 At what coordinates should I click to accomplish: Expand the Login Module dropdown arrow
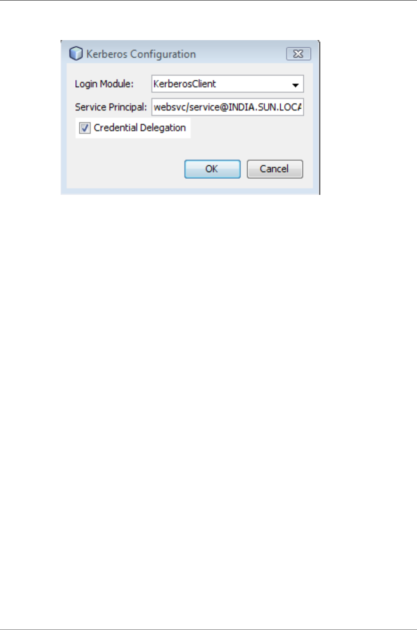295,85
